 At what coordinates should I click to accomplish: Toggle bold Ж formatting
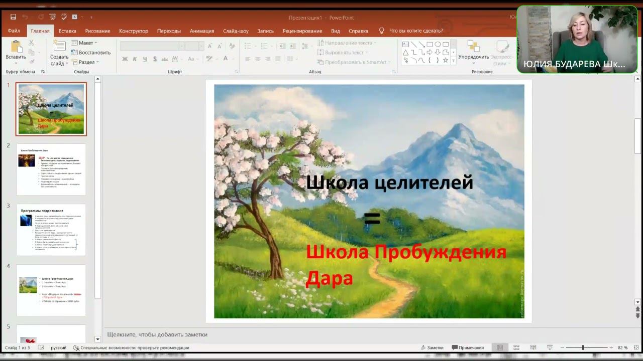125,59
